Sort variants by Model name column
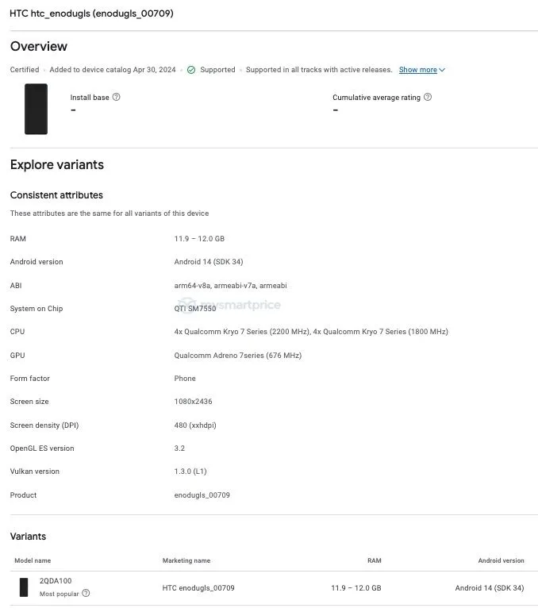 pyautogui.click(x=33, y=560)
